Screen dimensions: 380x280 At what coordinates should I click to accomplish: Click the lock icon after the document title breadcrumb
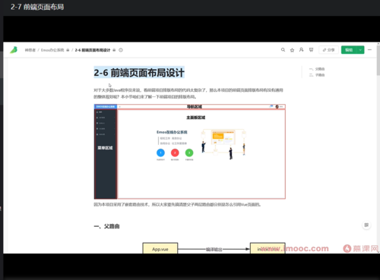point(114,50)
